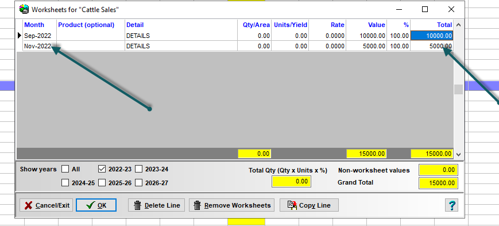Uncheck the 2022-23 year checkbox
The image size is (499, 226).
point(102,169)
